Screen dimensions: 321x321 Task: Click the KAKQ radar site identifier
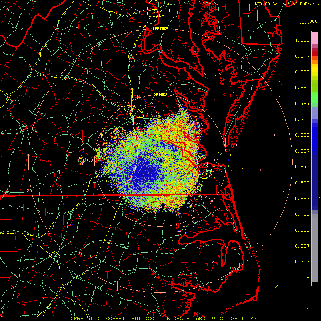click(199, 319)
